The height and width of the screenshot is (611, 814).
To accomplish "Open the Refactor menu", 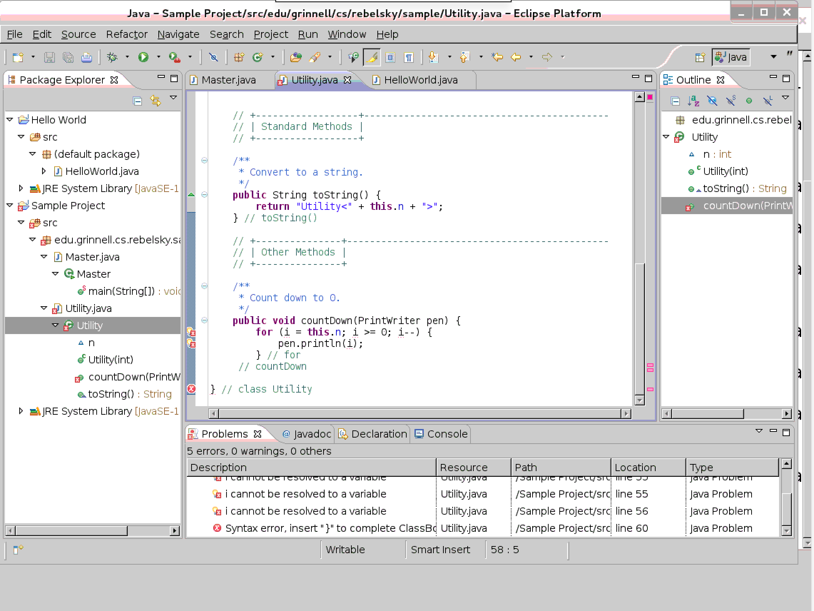I will (127, 34).
